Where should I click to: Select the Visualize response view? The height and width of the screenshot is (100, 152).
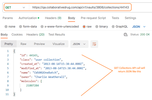click(59, 44)
